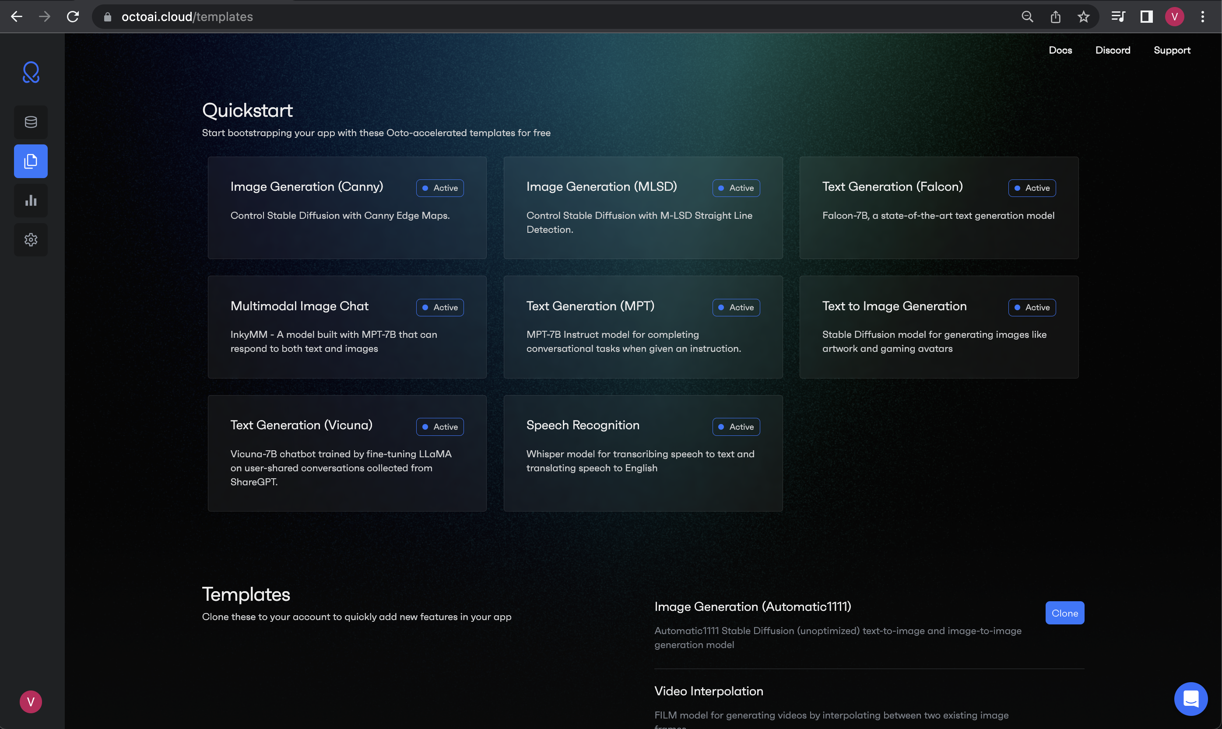Reload the page
Screen dimensions: 1222x729
[x=73, y=17]
